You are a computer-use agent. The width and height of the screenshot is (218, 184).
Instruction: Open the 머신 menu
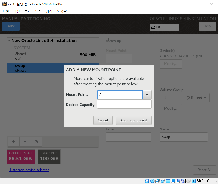16,11
